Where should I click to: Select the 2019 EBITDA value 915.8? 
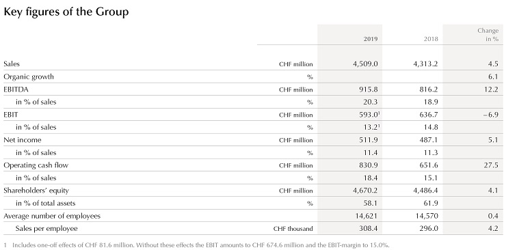click(369, 89)
